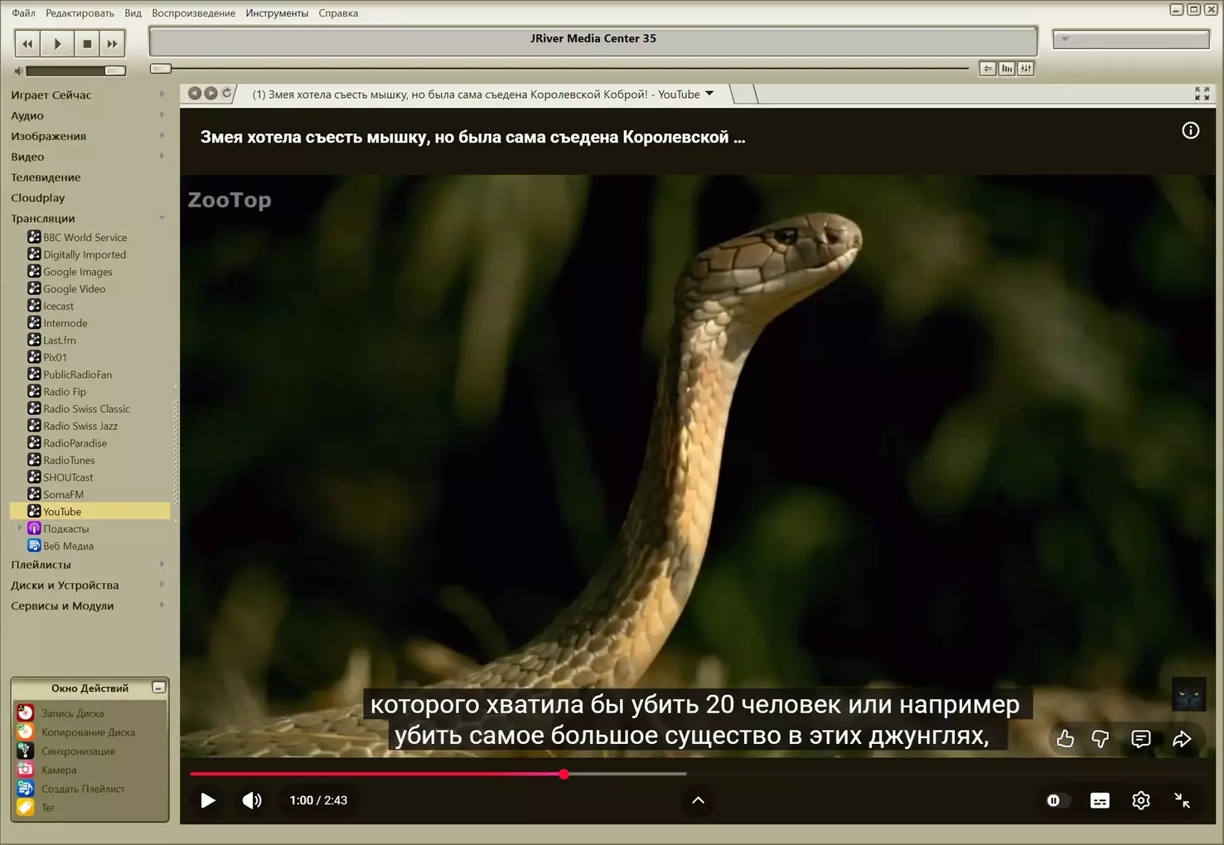Open the Воспроизведение menu

click(x=193, y=13)
